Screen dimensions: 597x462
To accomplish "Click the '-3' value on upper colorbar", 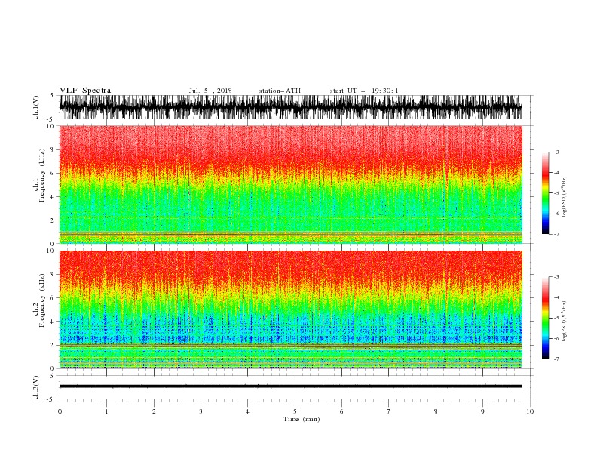I will click(556, 152).
